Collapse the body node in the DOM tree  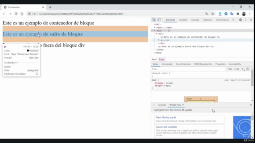click(x=155, y=31)
